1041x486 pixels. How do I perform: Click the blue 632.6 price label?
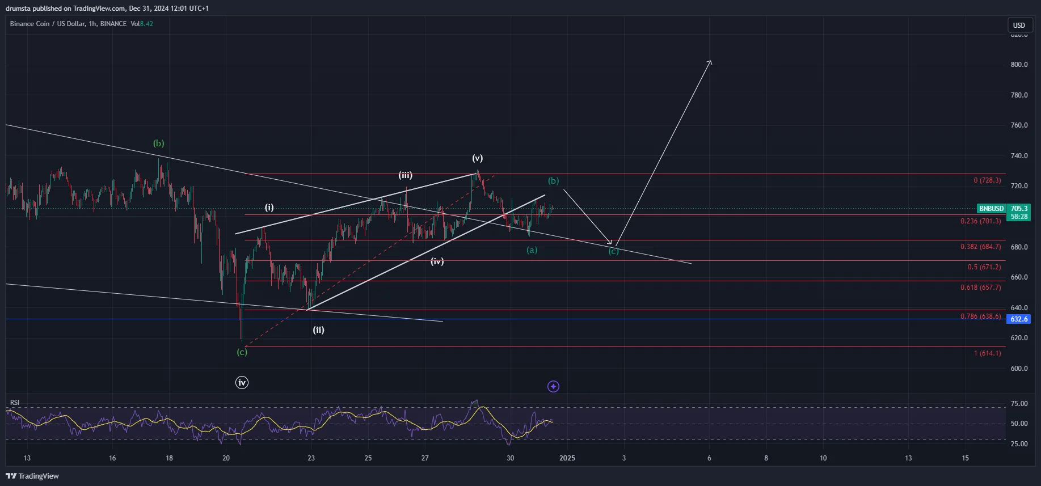click(1019, 319)
